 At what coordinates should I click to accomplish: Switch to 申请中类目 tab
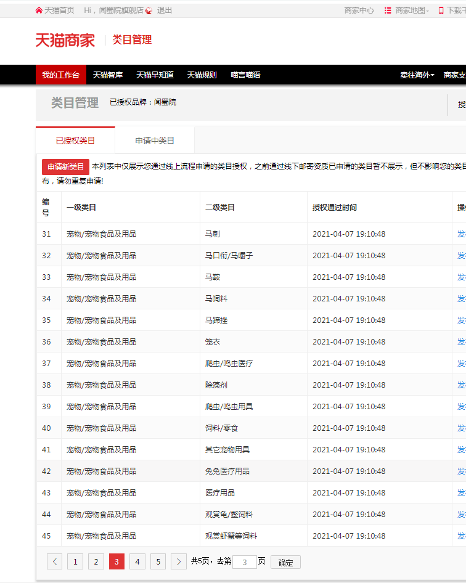tap(155, 140)
